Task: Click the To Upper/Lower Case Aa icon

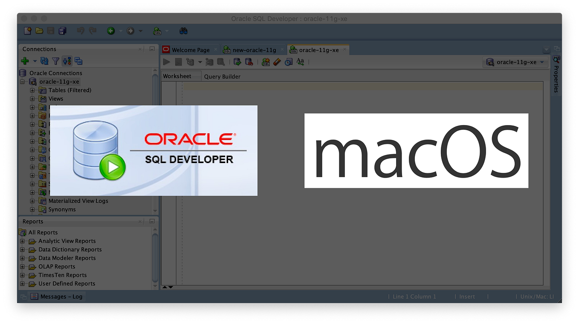Action: click(300, 62)
